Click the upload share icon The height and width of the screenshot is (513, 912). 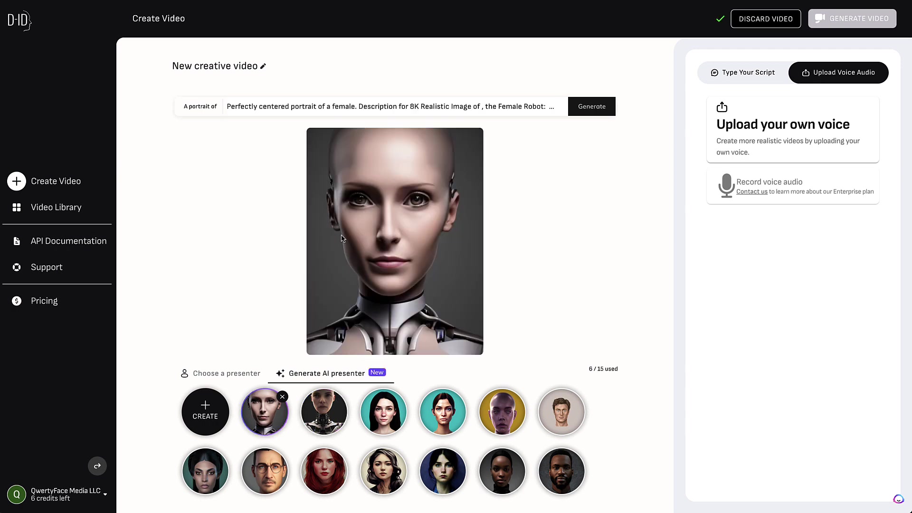tap(722, 107)
